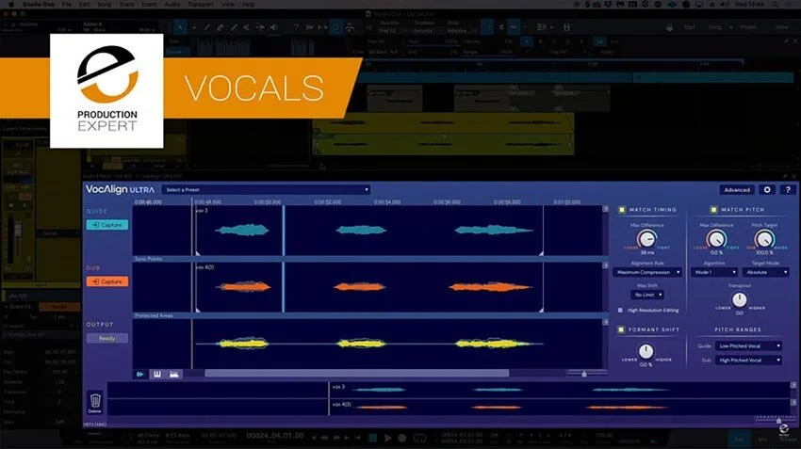Open the View menu
Image resolution: width=801 pixels, height=449 pixels.
228,4
